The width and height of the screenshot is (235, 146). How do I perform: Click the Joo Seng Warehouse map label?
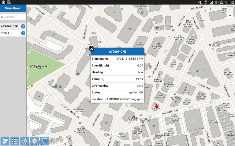tap(57, 85)
